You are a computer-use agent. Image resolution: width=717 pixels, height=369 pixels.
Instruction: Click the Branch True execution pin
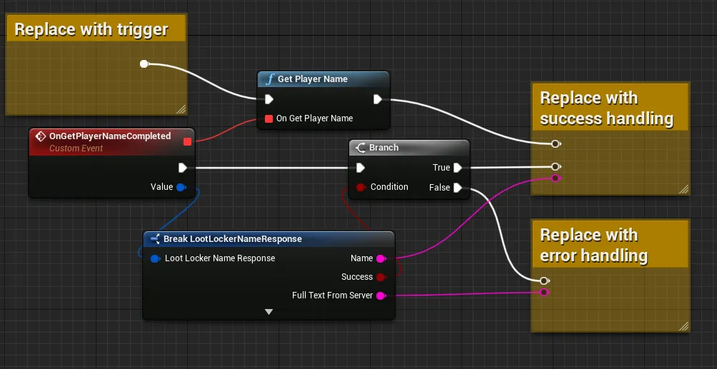tap(457, 168)
